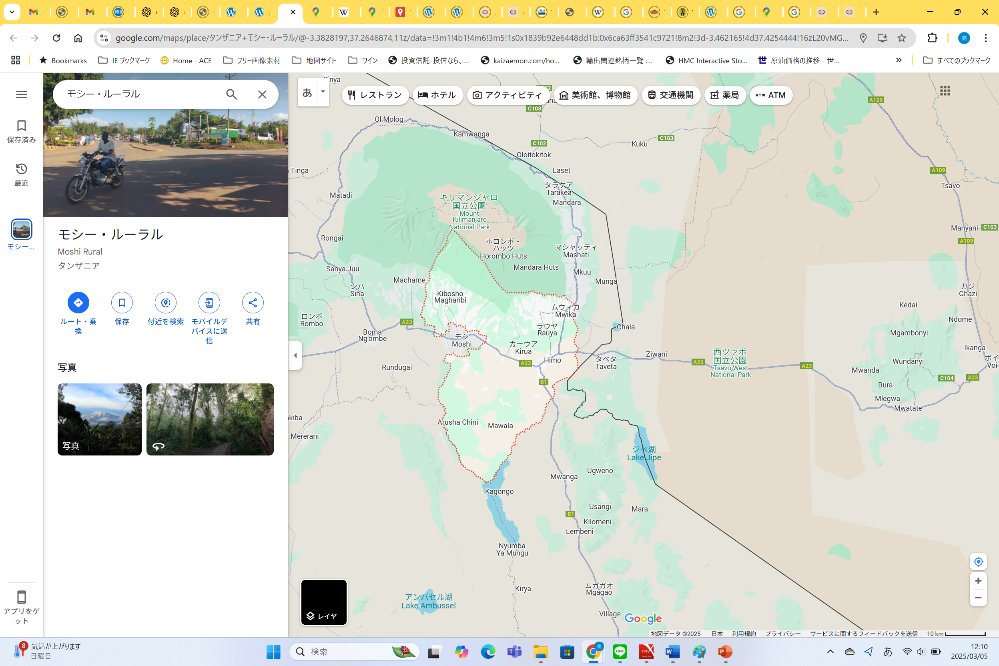This screenshot has width=999, height=666.
Task: Open the input method dropdown arrow
Action: 323,92
